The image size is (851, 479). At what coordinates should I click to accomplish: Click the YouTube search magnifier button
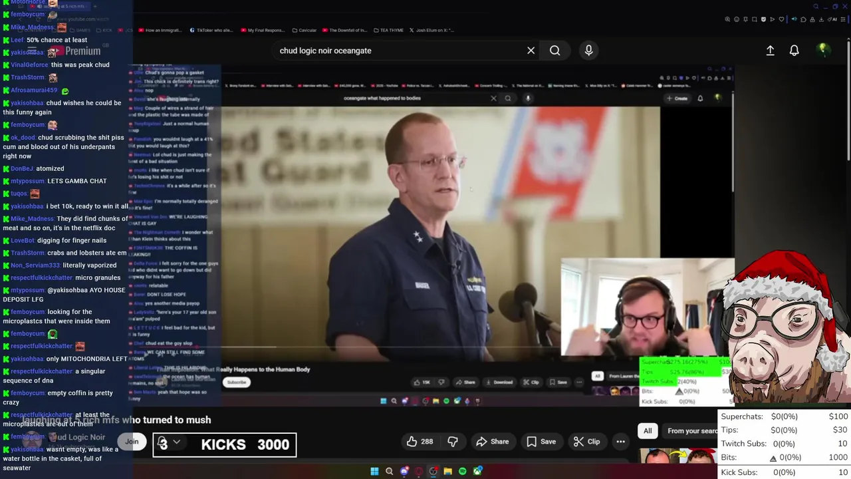point(554,51)
